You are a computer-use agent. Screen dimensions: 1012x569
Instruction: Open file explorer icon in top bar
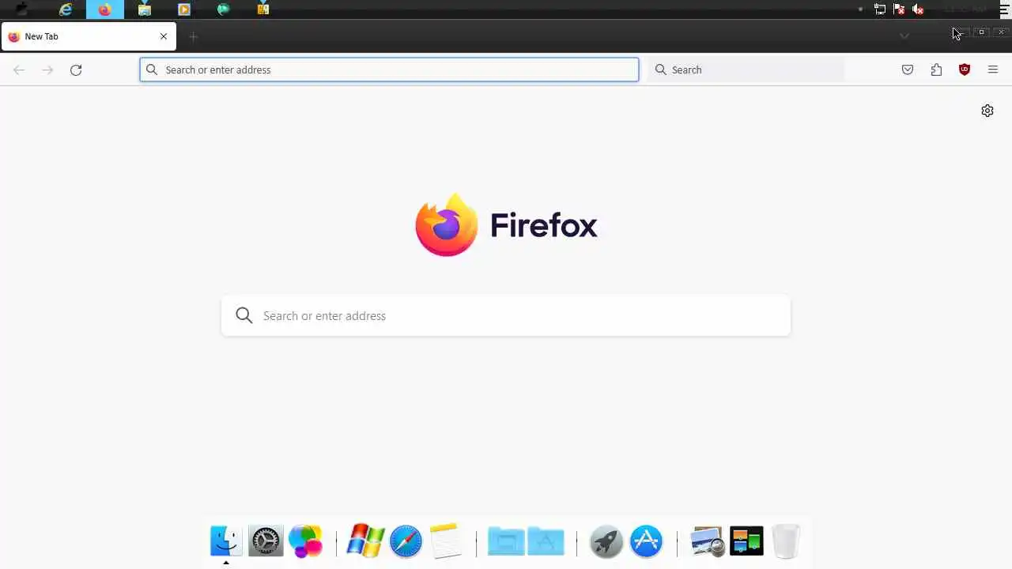[x=144, y=9]
